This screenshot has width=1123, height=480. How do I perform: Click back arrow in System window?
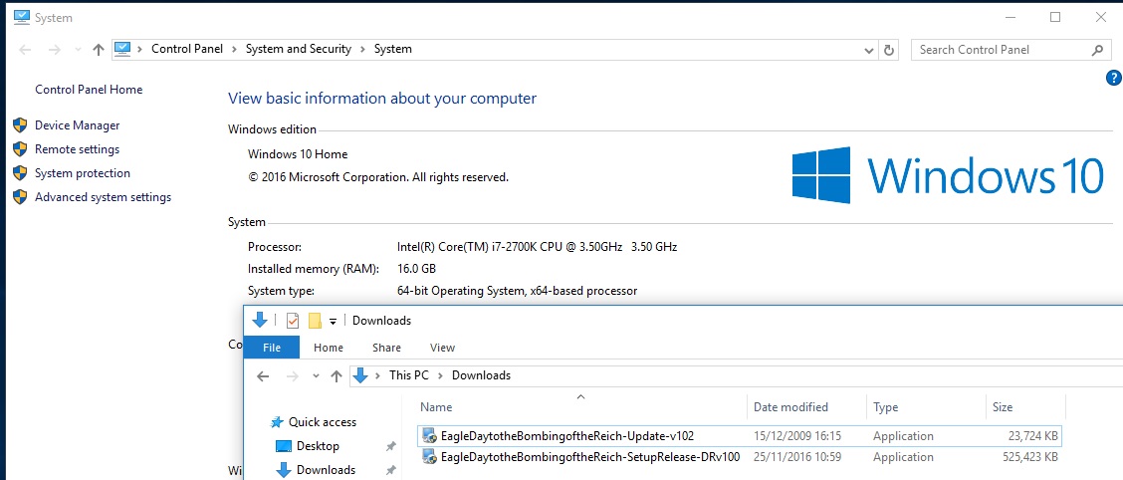pyautogui.click(x=25, y=50)
